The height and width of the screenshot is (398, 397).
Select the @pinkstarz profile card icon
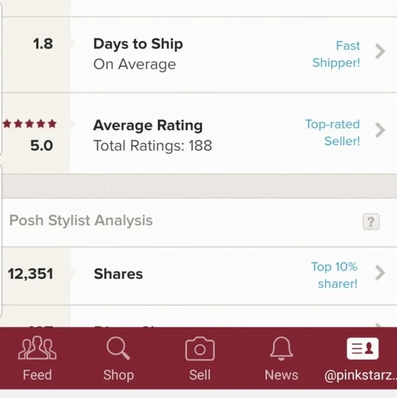(x=363, y=349)
